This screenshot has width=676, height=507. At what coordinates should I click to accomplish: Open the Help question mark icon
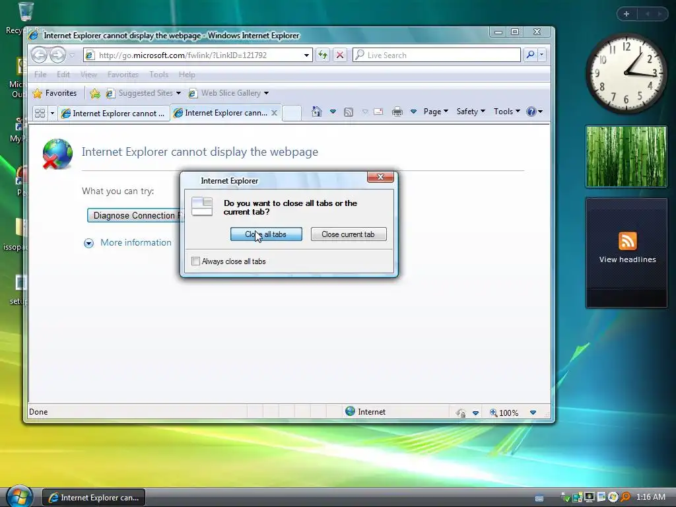click(x=531, y=112)
